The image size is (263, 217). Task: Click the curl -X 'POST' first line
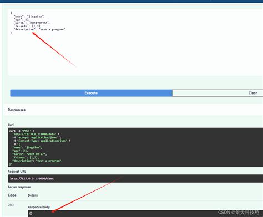pos(22,131)
